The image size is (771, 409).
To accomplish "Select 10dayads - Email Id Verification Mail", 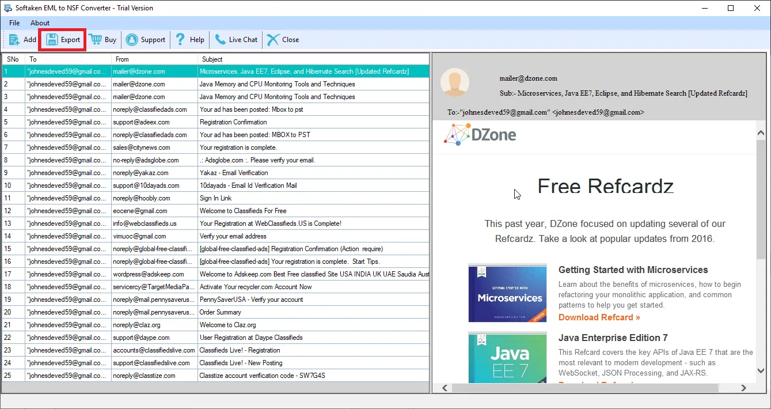I will (215, 185).
